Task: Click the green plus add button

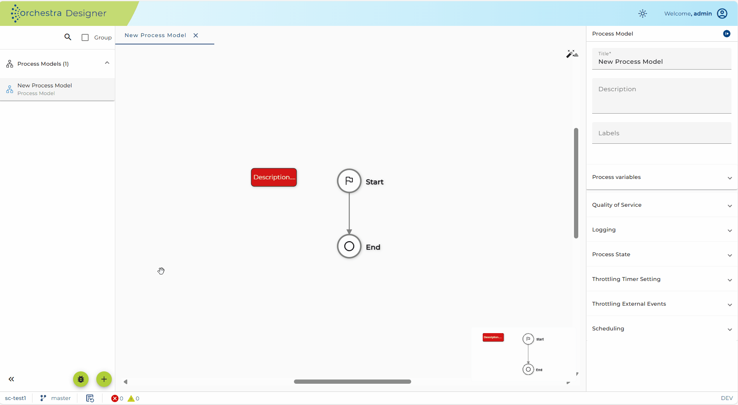Action: click(x=104, y=379)
